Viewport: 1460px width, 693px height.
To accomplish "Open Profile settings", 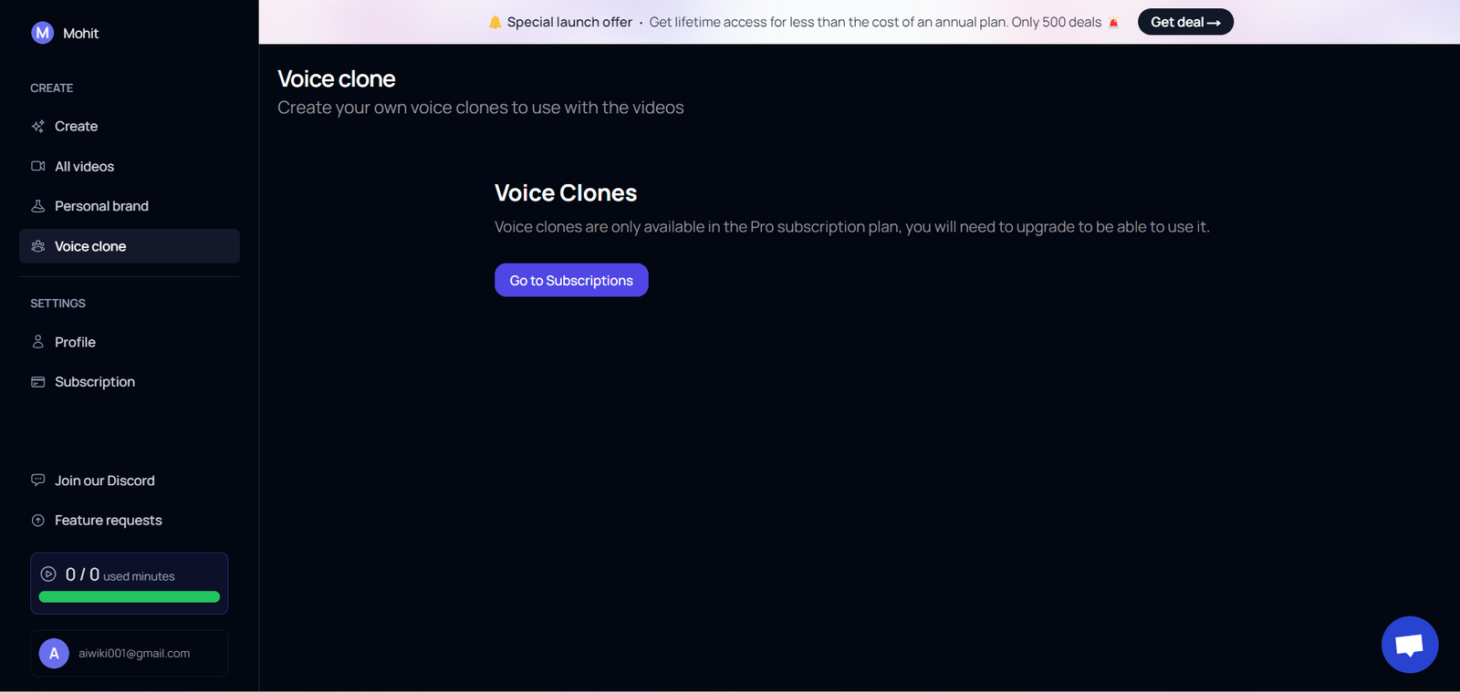I will [130, 342].
